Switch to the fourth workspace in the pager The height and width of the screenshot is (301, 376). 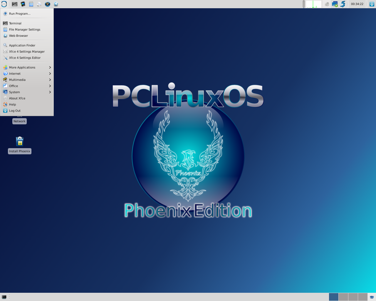pos(363,297)
